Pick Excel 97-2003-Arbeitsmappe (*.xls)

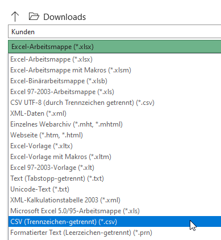point(115,92)
